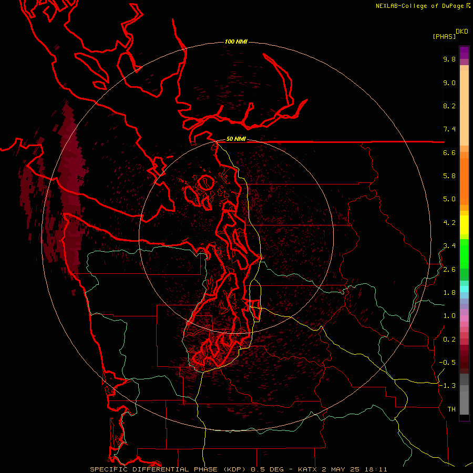
Task: Click the NEXLAB-College of DuPage title text
Action: (420, 6)
